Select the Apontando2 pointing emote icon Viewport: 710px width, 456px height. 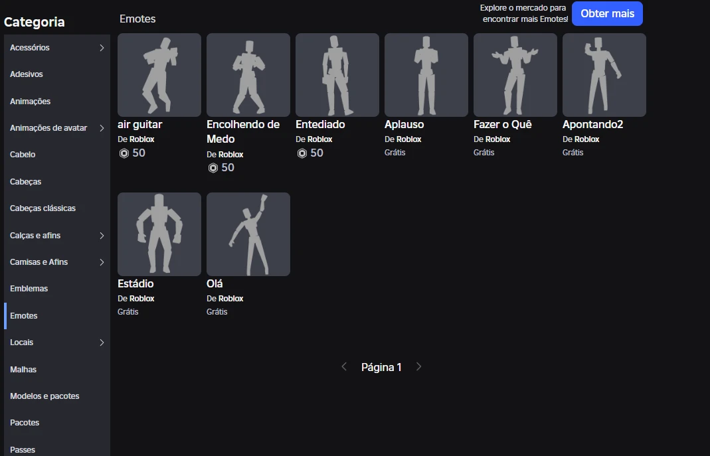click(604, 75)
